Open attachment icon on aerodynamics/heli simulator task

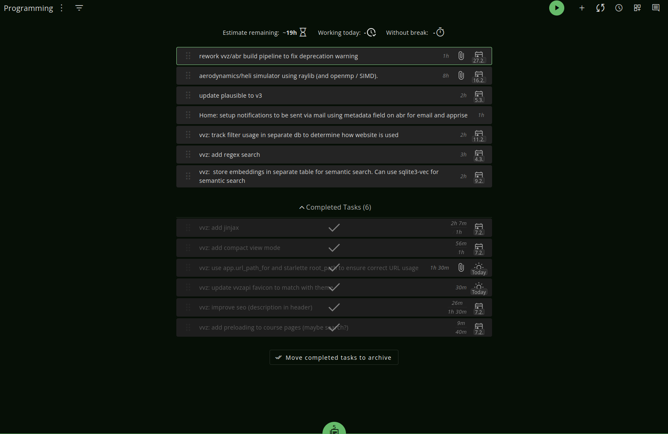(461, 75)
